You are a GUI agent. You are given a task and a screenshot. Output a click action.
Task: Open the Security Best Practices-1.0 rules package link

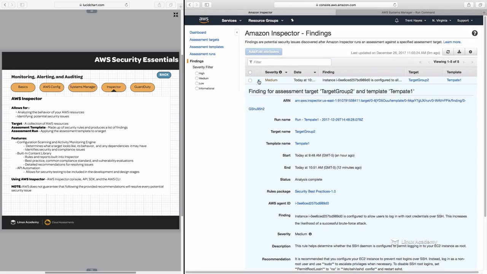315,191
